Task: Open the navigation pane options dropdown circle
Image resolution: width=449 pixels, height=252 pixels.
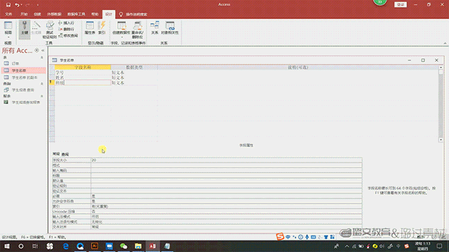Action: click(x=36, y=50)
